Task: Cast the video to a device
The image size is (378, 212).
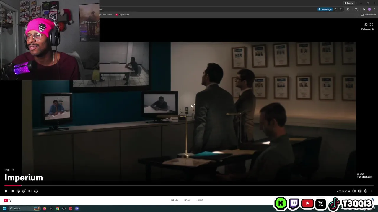Action: [x=366, y=24]
